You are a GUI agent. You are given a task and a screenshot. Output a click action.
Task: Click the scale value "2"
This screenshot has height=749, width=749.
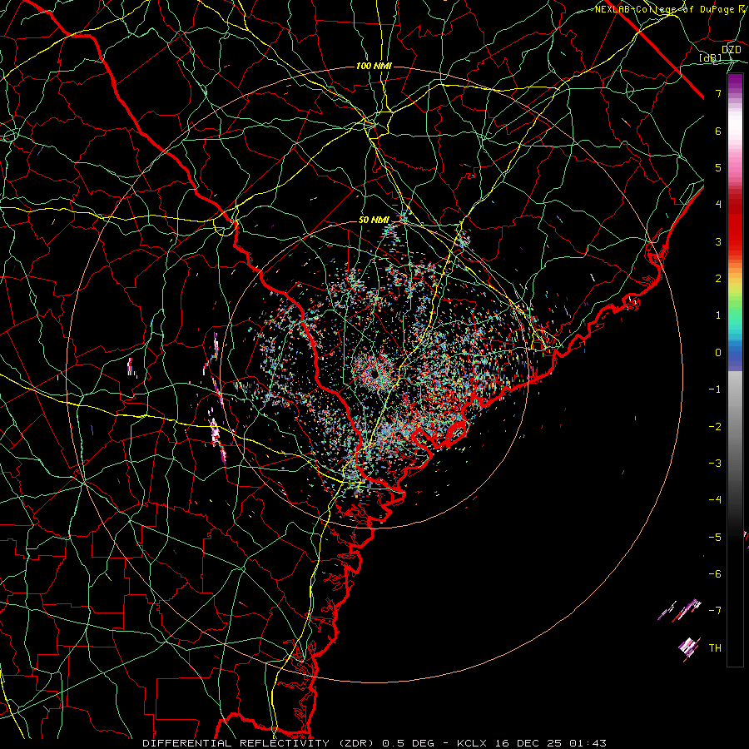718,279
